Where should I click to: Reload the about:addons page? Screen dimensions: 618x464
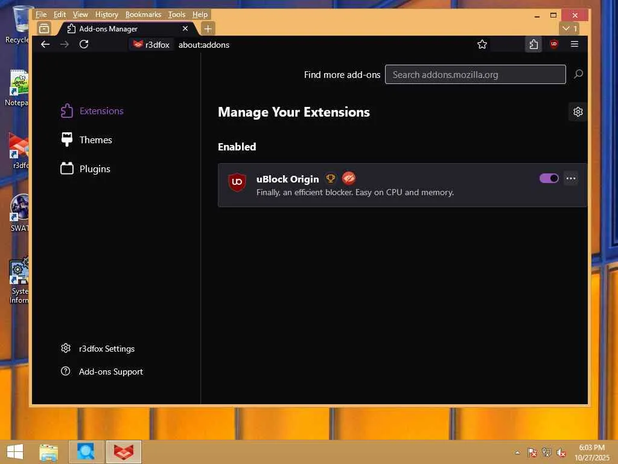(x=83, y=44)
